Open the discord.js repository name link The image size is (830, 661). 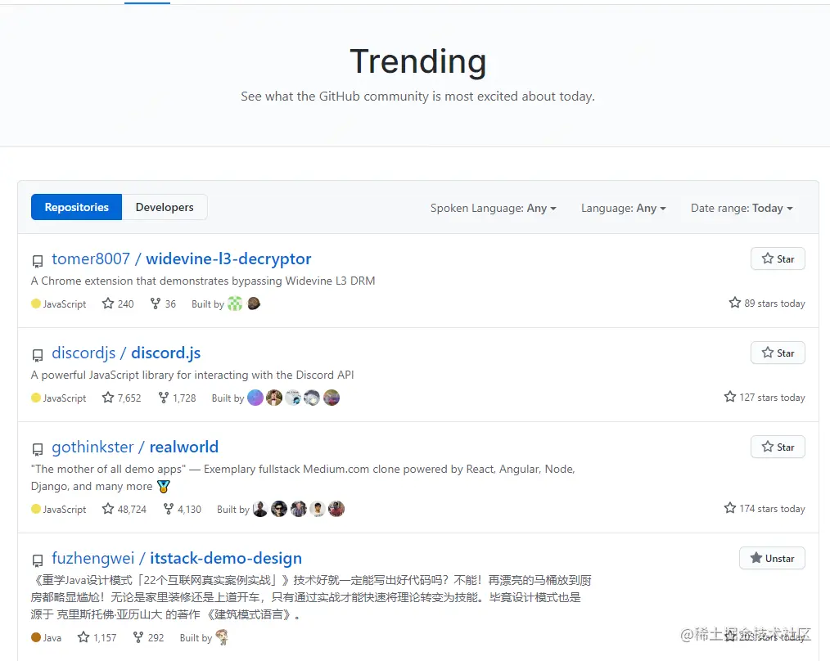[x=166, y=353]
